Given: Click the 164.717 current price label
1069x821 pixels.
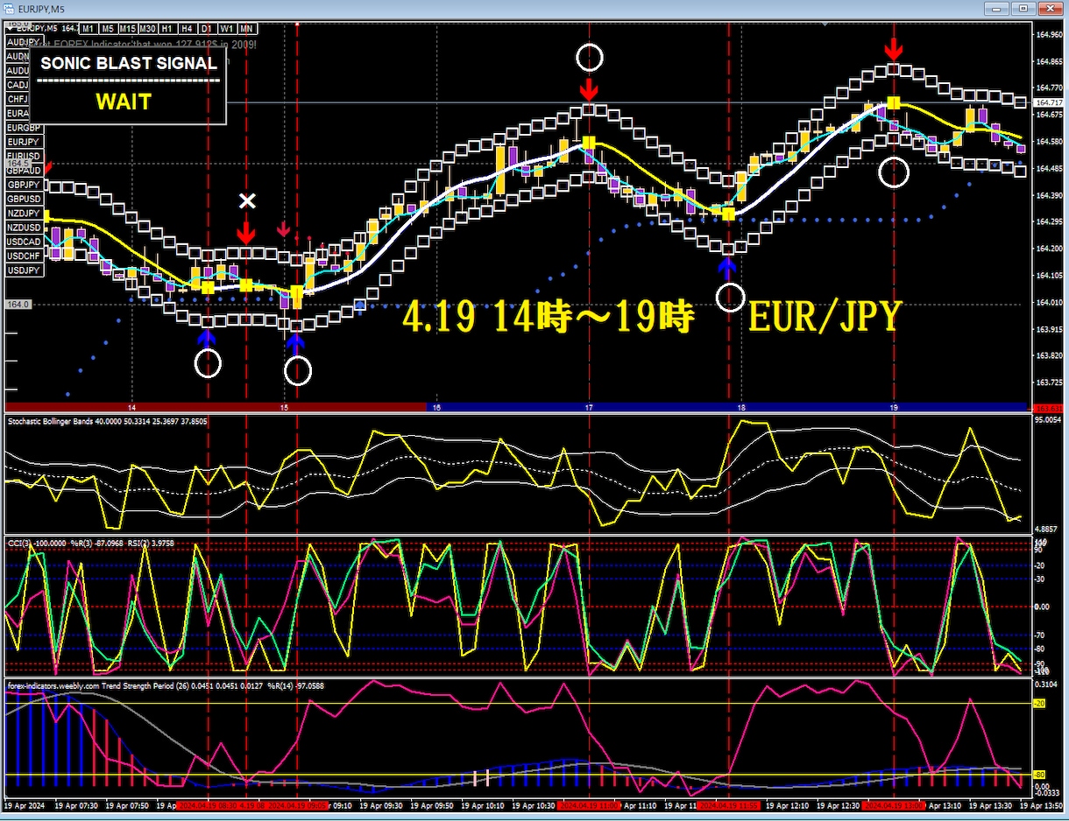Looking at the screenshot, I should coord(1049,103).
